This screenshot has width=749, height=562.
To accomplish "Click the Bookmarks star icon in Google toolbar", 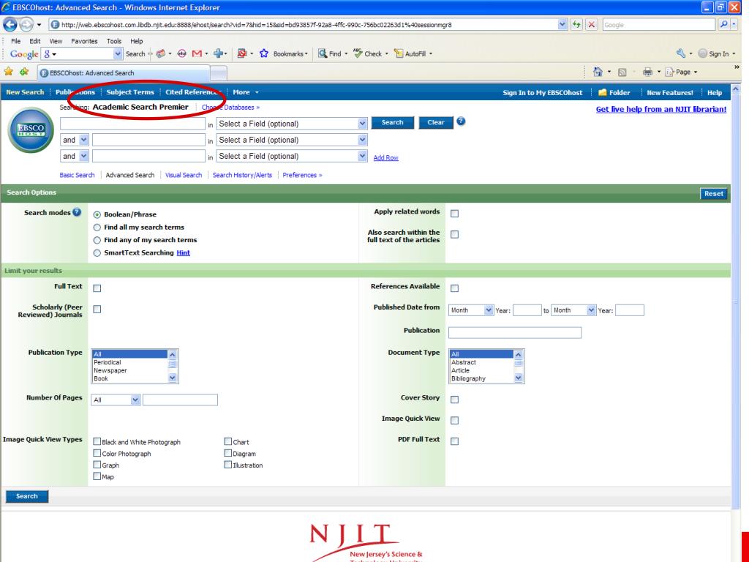I will (263, 54).
